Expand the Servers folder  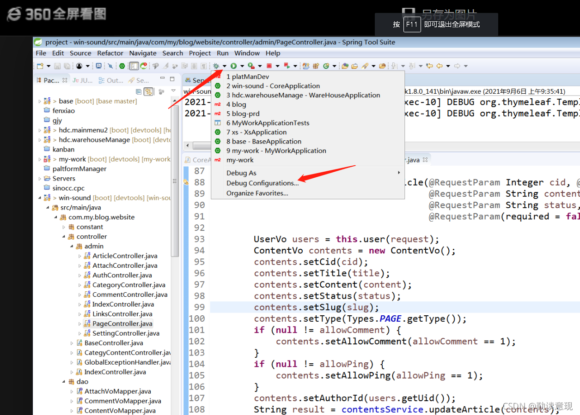[40, 179]
